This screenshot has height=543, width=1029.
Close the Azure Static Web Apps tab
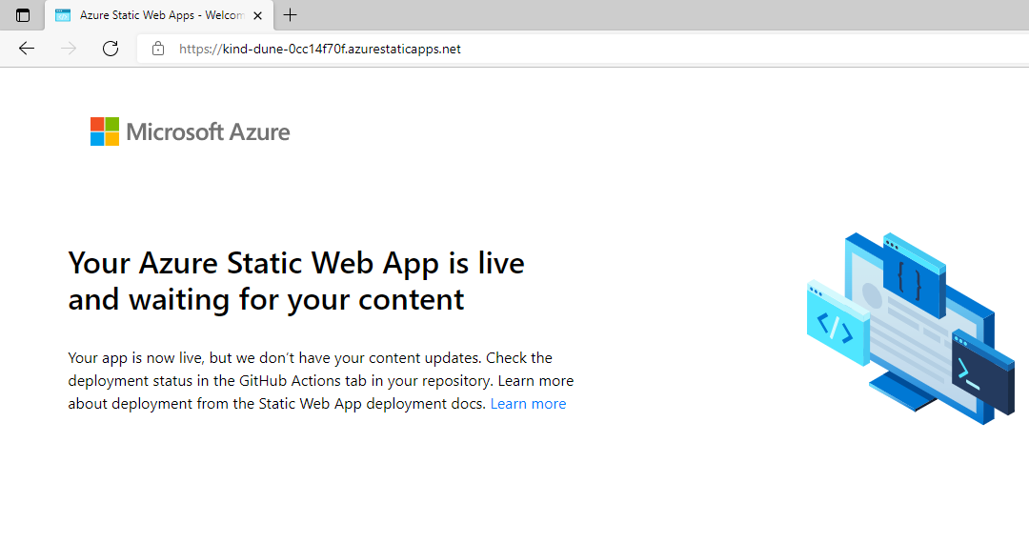click(257, 15)
